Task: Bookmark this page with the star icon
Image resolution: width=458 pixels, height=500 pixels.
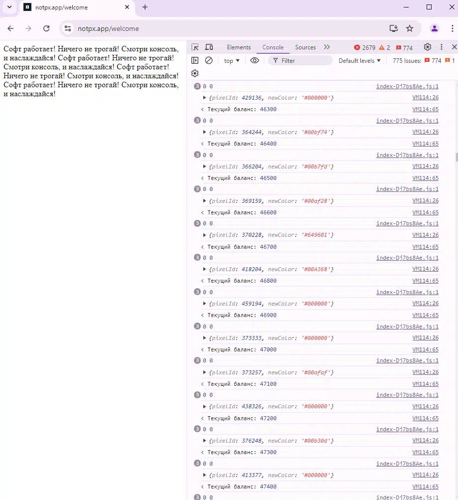Action: click(410, 28)
